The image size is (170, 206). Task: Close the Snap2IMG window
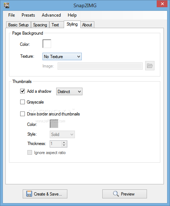(162, 4)
